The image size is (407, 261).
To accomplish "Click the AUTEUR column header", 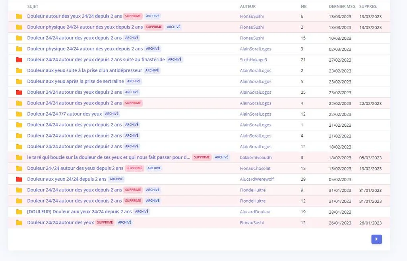I will 248,6.
